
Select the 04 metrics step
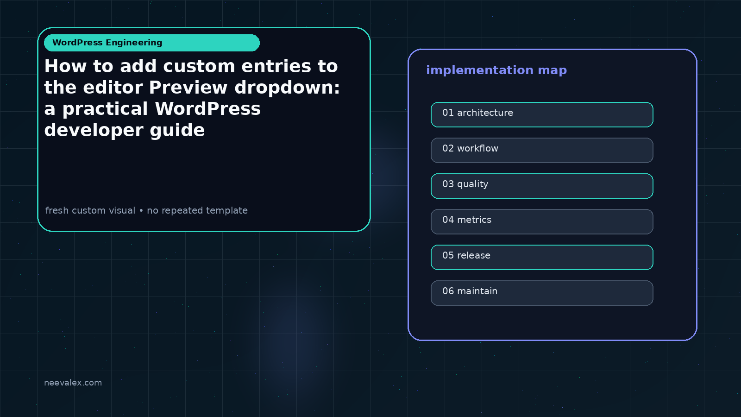tap(542, 221)
